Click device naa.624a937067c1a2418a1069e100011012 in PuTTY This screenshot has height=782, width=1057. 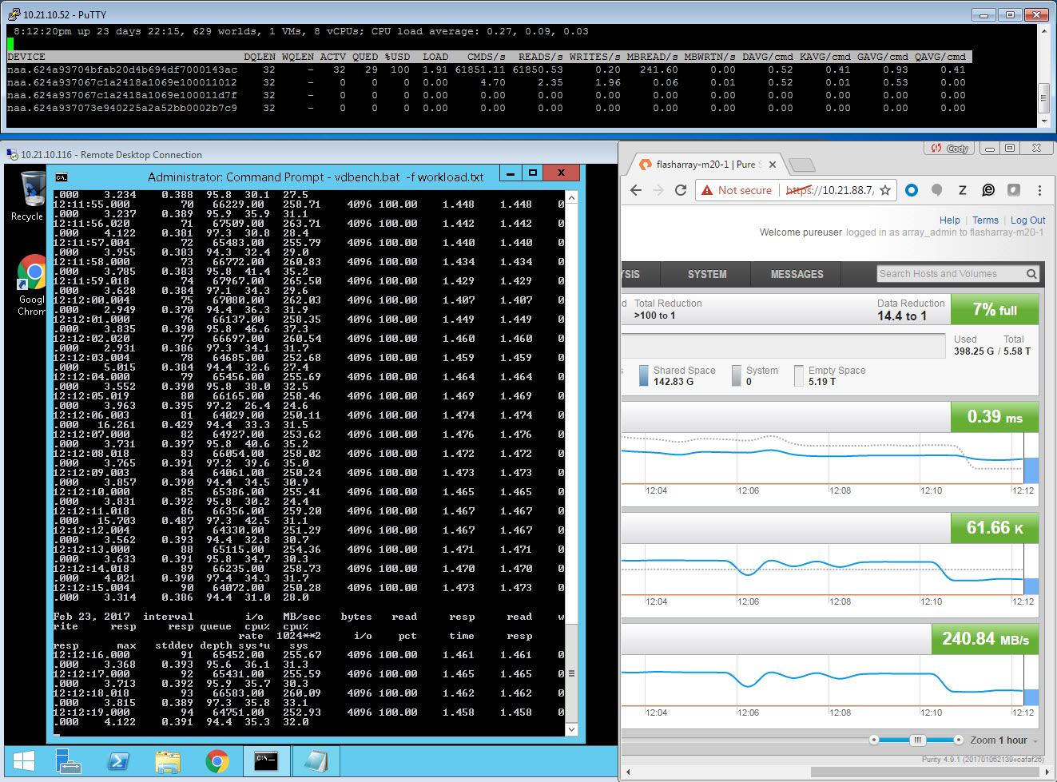(x=122, y=82)
